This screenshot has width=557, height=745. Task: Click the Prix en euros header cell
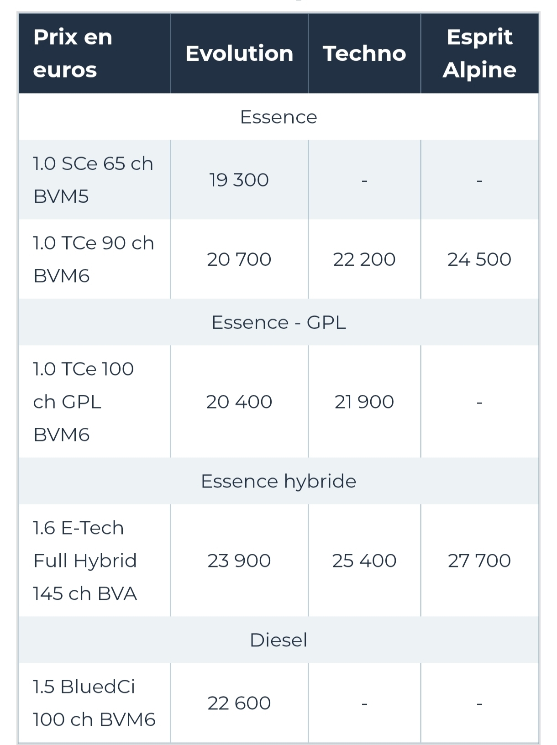pyautogui.click(x=73, y=53)
